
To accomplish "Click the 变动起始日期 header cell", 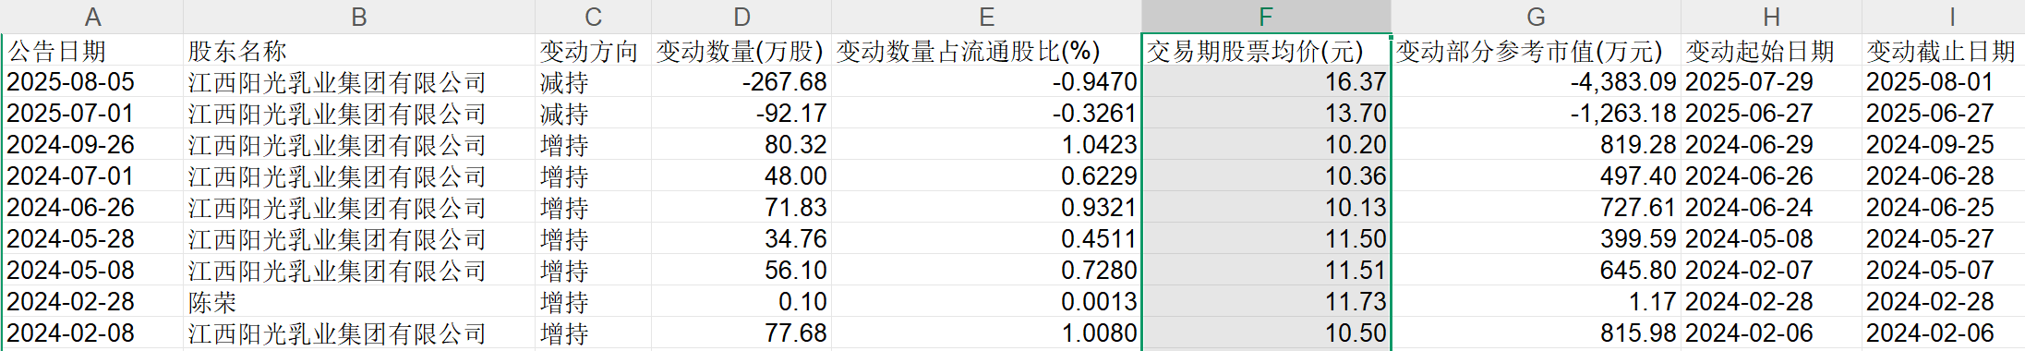I will [1771, 51].
